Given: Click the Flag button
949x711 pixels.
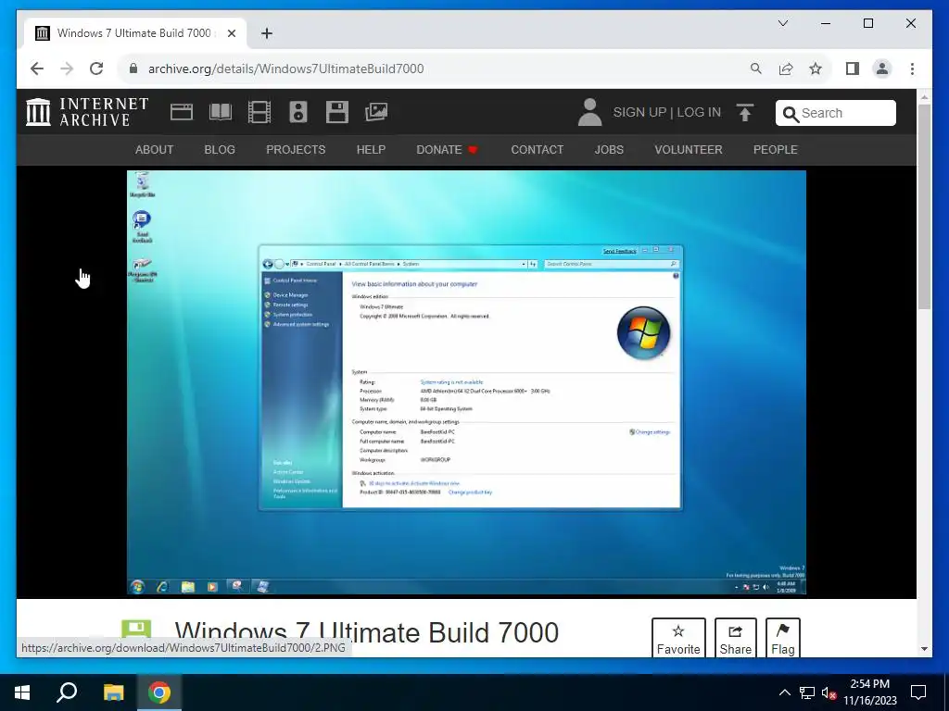Looking at the screenshot, I should point(782,639).
